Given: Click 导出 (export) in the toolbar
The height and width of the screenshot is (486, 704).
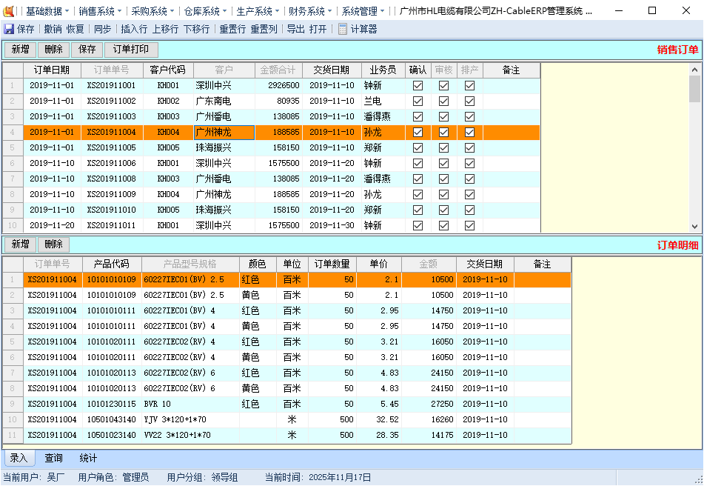Looking at the screenshot, I should (x=295, y=29).
